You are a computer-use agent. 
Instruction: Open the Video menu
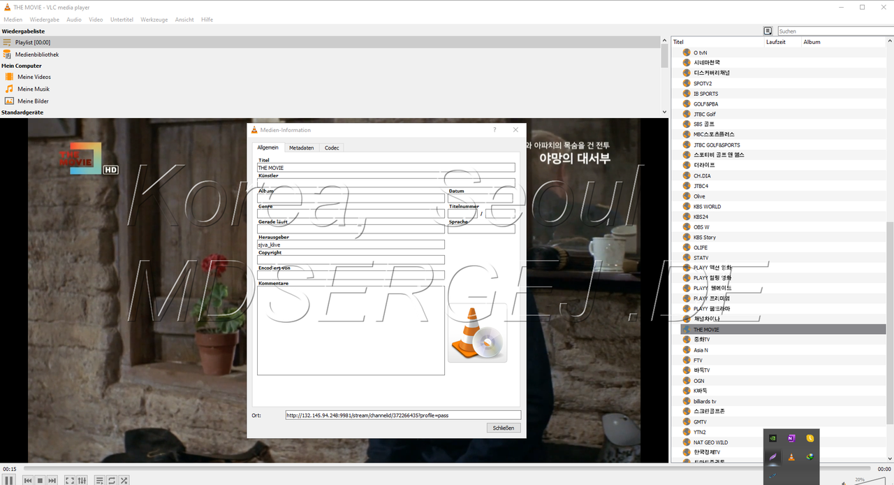pyautogui.click(x=96, y=20)
